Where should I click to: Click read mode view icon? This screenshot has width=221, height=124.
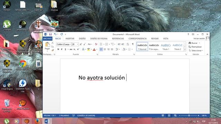click(163, 115)
